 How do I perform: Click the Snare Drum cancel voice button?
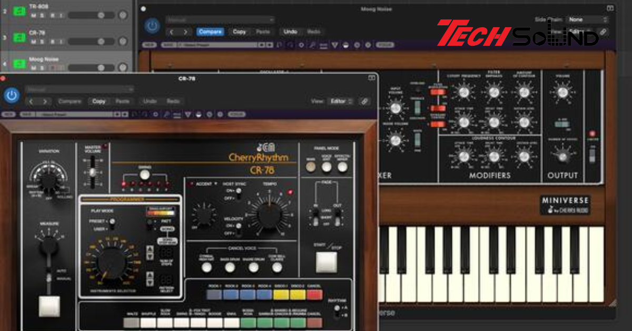253,267
